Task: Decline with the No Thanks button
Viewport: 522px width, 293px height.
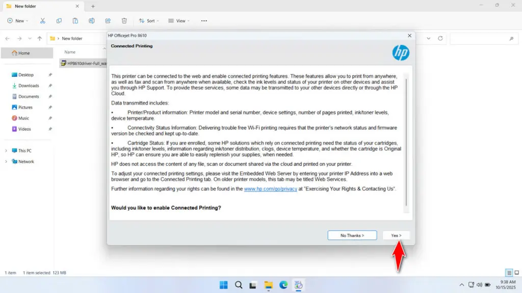Action: [352, 235]
